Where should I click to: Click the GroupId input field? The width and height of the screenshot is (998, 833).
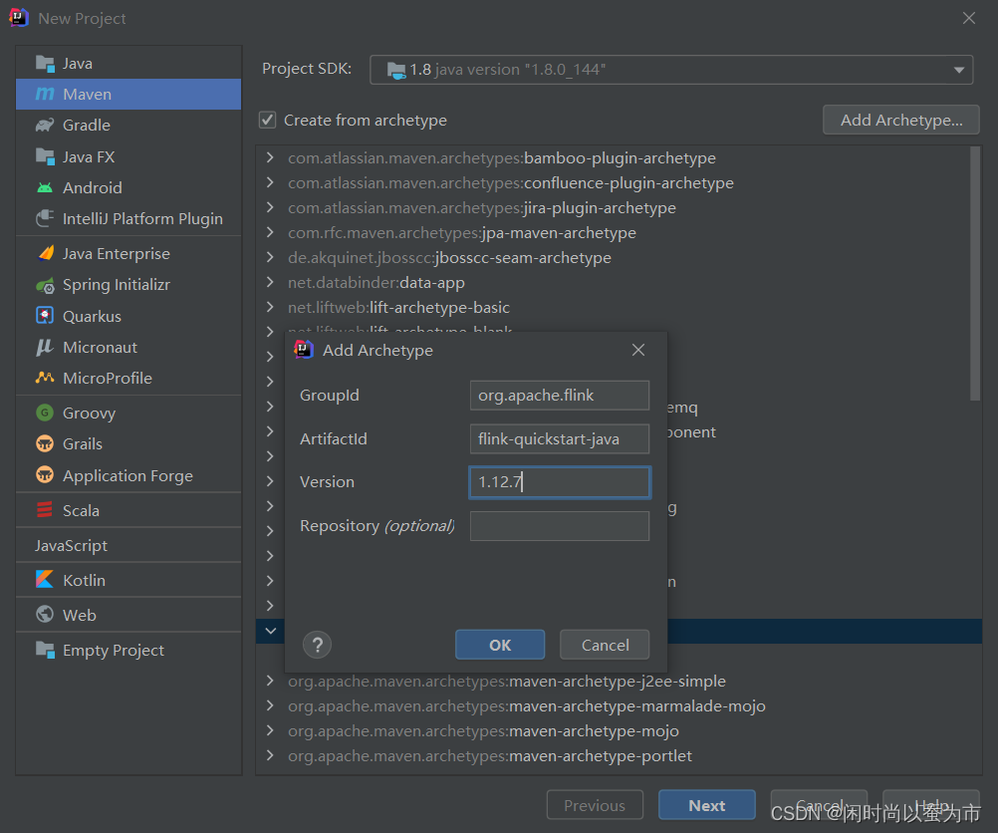pyautogui.click(x=560, y=396)
